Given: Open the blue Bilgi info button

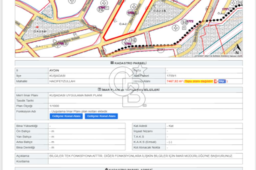Looking at the screenshot, I should [222, 81].
